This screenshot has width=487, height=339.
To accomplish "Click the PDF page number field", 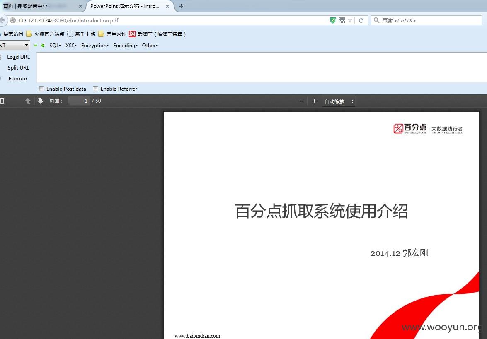I will pyautogui.click(x=79, y=101).
